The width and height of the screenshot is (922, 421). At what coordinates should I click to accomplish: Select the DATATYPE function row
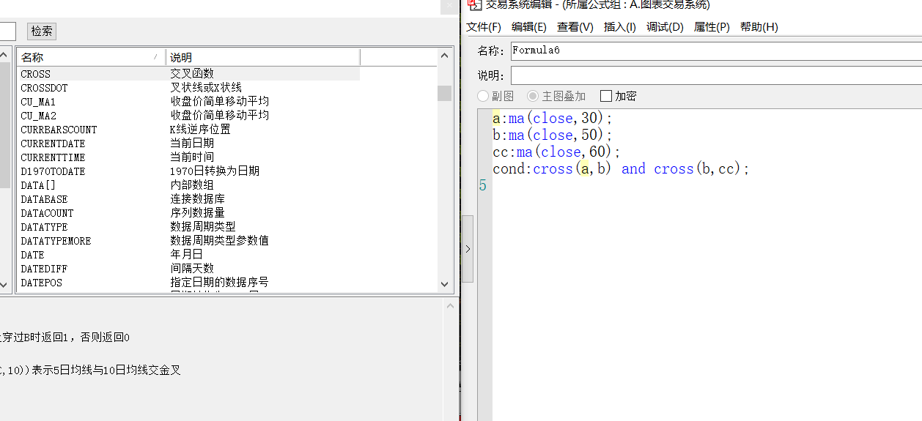pos(188,227)
